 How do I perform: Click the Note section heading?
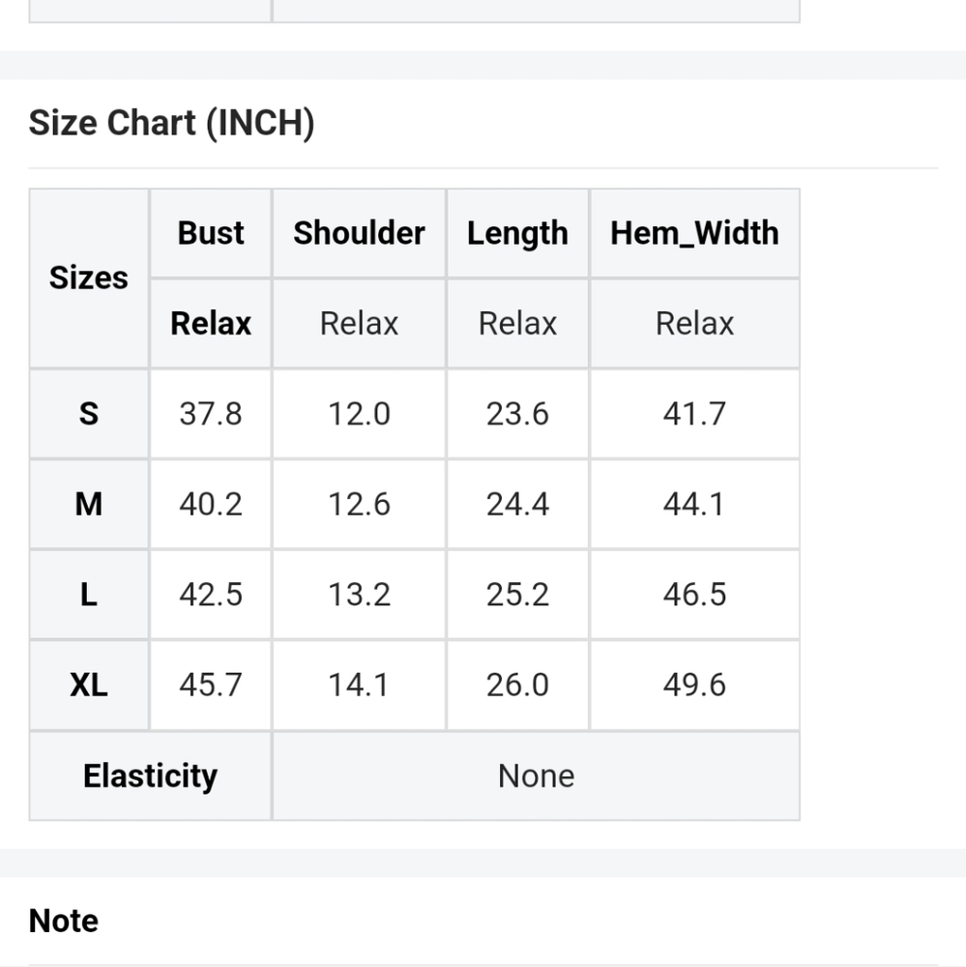coord(64,921)
